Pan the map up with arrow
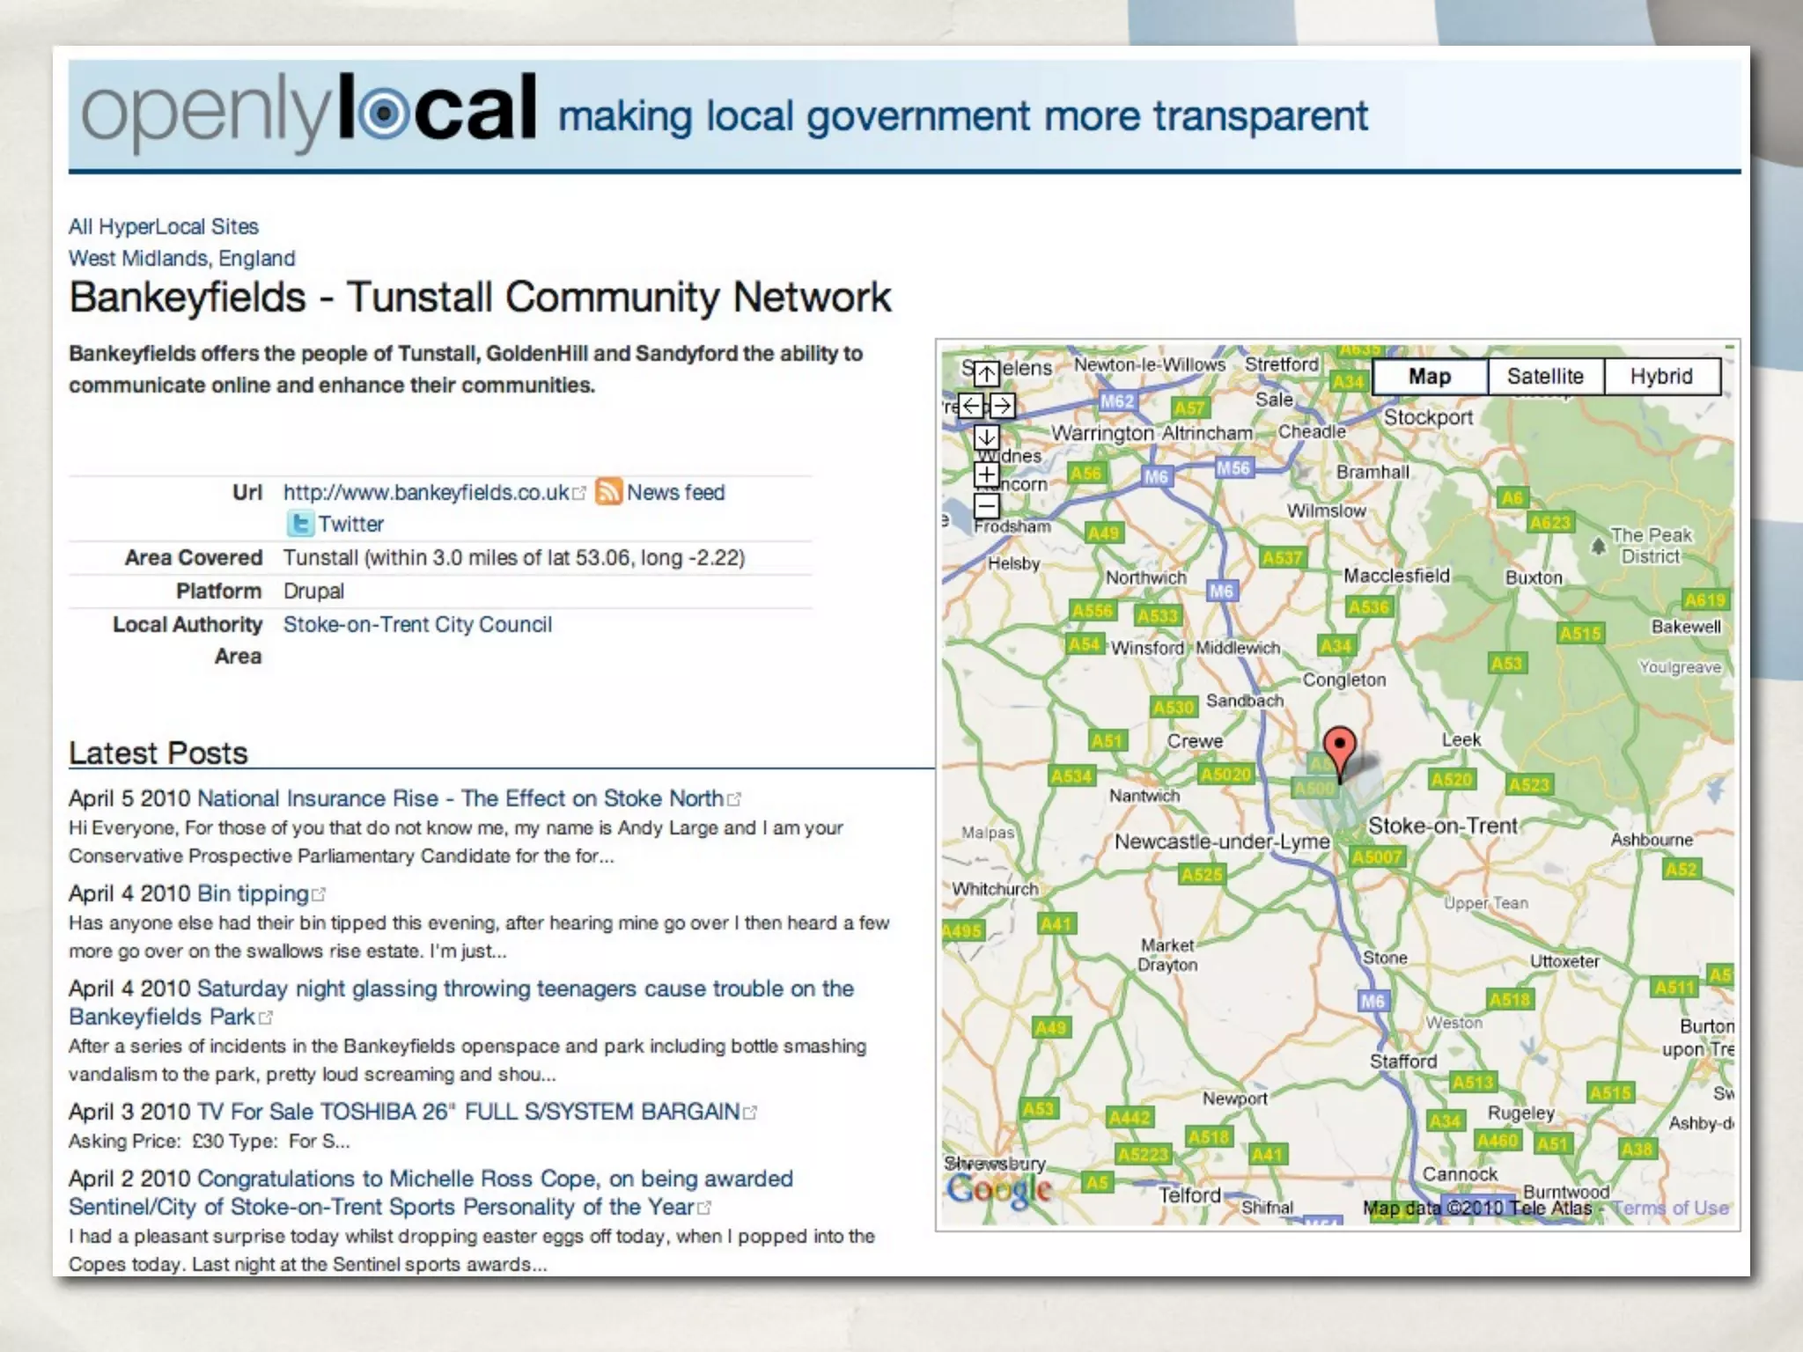The height and width of the screenshot is (1352, 1803). pyautogui.click(x=986, y=374)
